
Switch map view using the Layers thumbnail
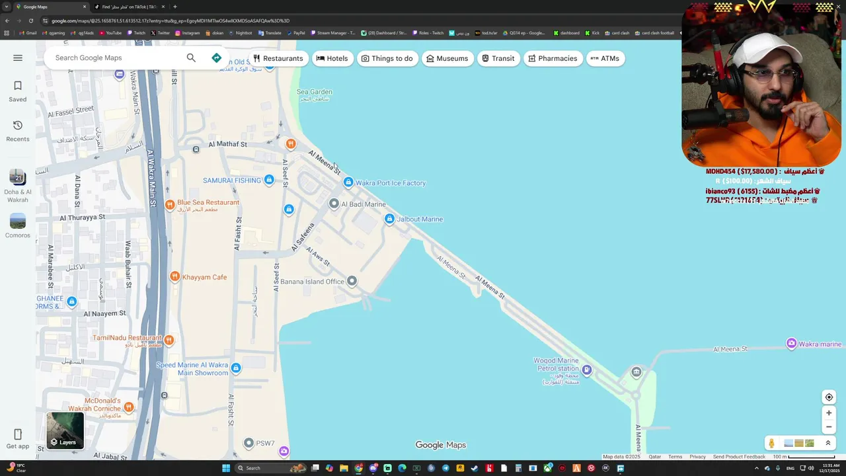pyautogui.click(x=65, y=430)
